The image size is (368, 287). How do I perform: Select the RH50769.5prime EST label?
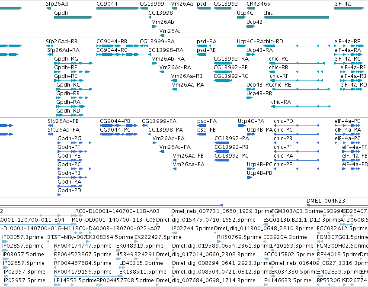tap(239, 237)
